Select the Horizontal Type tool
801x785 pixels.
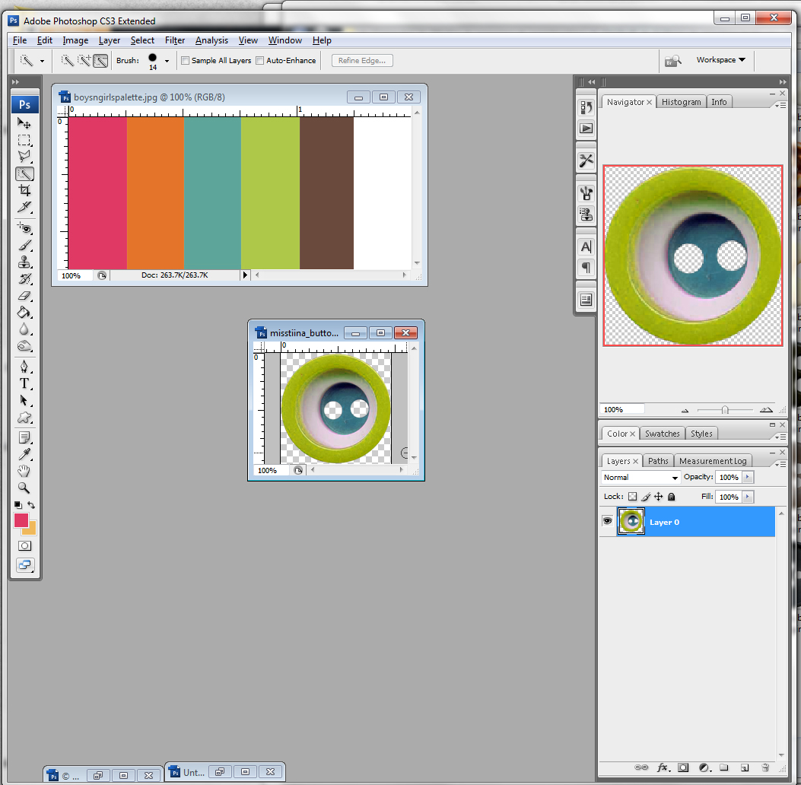(25, 383)
